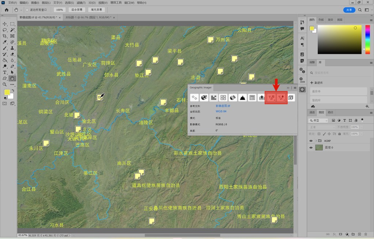Toggle visibility of 图层 0

(x=311, y=148)
